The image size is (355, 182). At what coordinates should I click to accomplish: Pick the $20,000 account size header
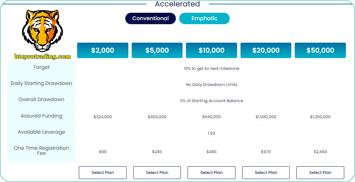pos(266,50)
